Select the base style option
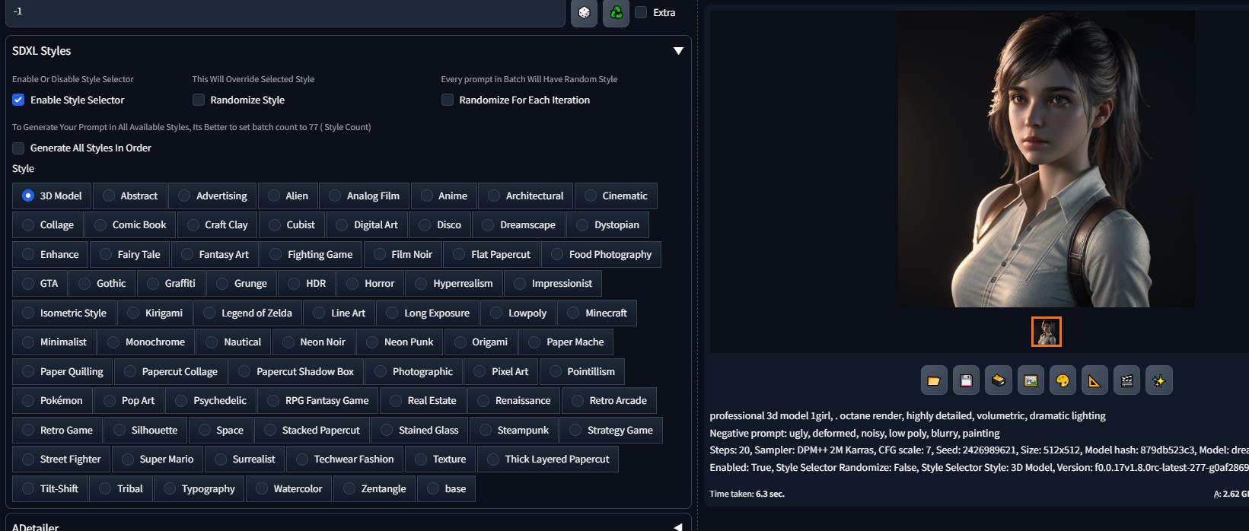Viewport: 1249px width, 531px height. click(446, 488)
